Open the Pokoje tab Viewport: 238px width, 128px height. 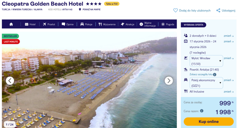[86, 24]
